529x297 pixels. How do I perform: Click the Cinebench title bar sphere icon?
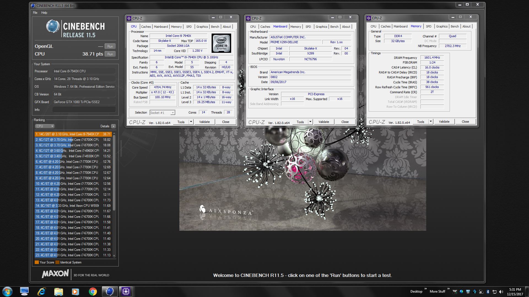33,5
